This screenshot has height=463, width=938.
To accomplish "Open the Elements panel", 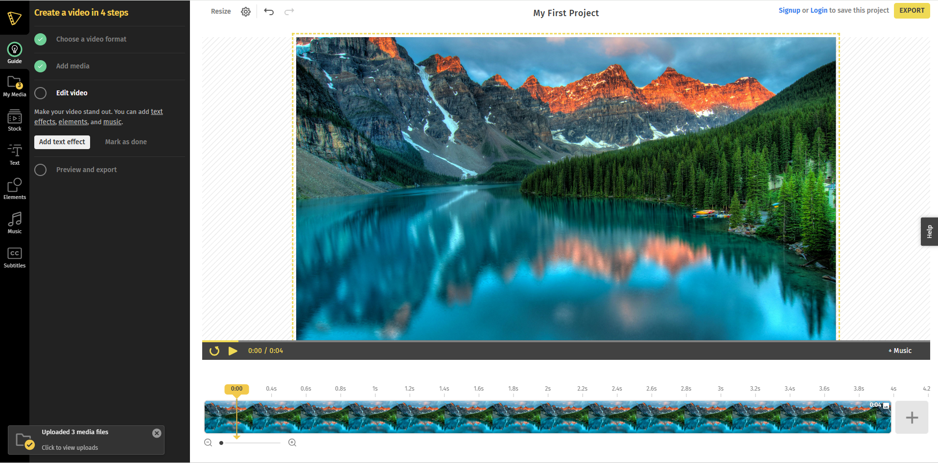I will (x=14, y=187).
